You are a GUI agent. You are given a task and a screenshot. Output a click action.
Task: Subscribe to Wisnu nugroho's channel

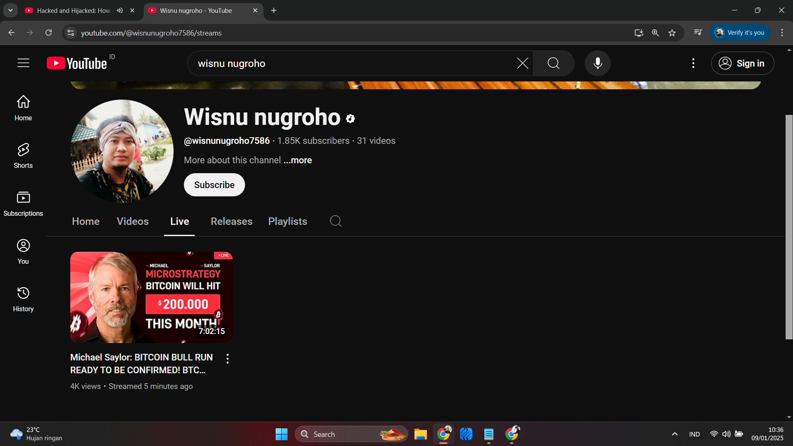tap(214, 185)
